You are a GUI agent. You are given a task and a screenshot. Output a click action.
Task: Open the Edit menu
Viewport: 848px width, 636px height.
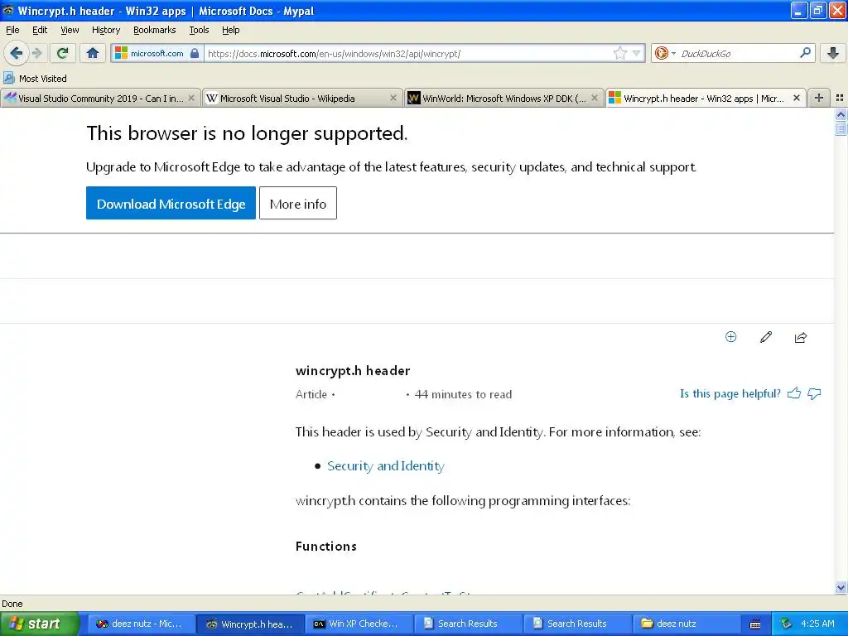click(x=40, y=30)
